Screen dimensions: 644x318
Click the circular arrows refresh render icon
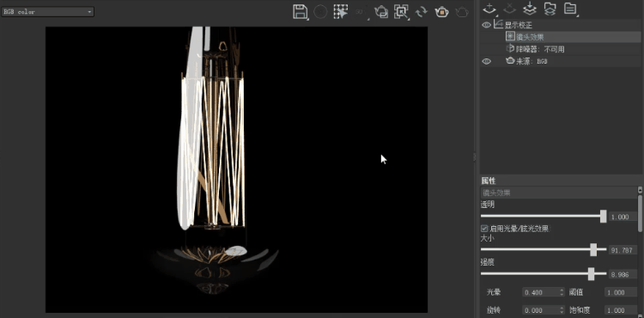(x=422, y=11)
